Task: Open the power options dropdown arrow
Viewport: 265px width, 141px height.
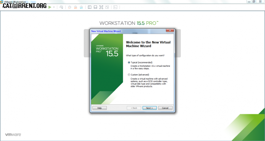Action: click(54, 7)
